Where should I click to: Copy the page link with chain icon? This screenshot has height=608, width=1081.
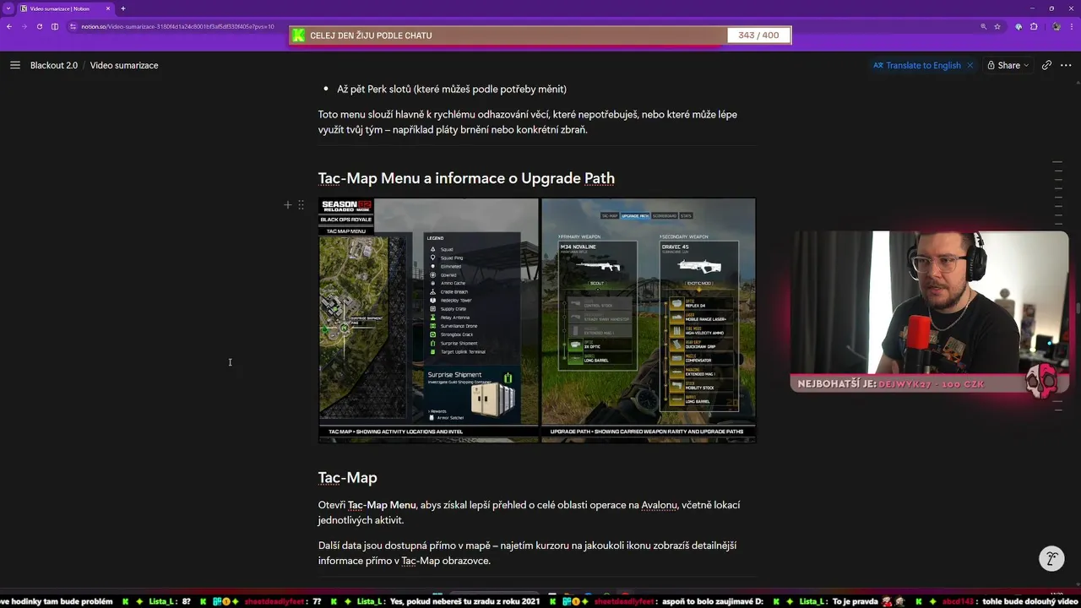coord(1046,65)
